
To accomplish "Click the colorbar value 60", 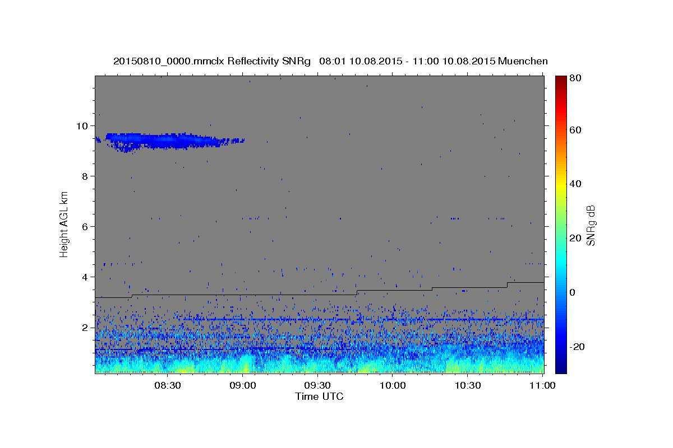I will tap(576, 129).
